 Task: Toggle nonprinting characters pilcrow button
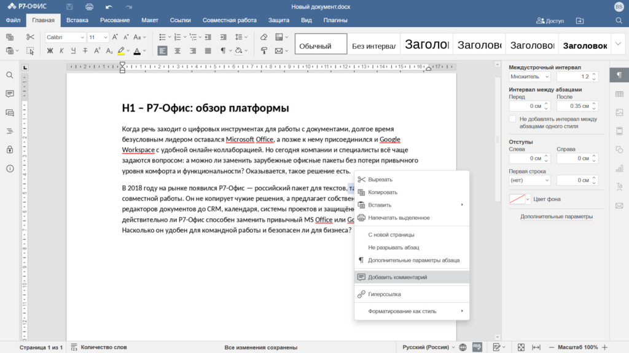coord(223,51)
